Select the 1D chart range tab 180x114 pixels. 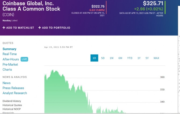tap(94, 58)
